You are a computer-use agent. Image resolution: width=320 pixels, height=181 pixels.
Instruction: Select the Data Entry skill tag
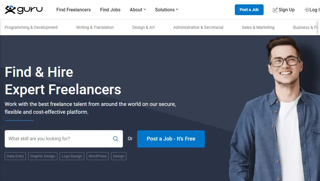[x=15, y=156]
